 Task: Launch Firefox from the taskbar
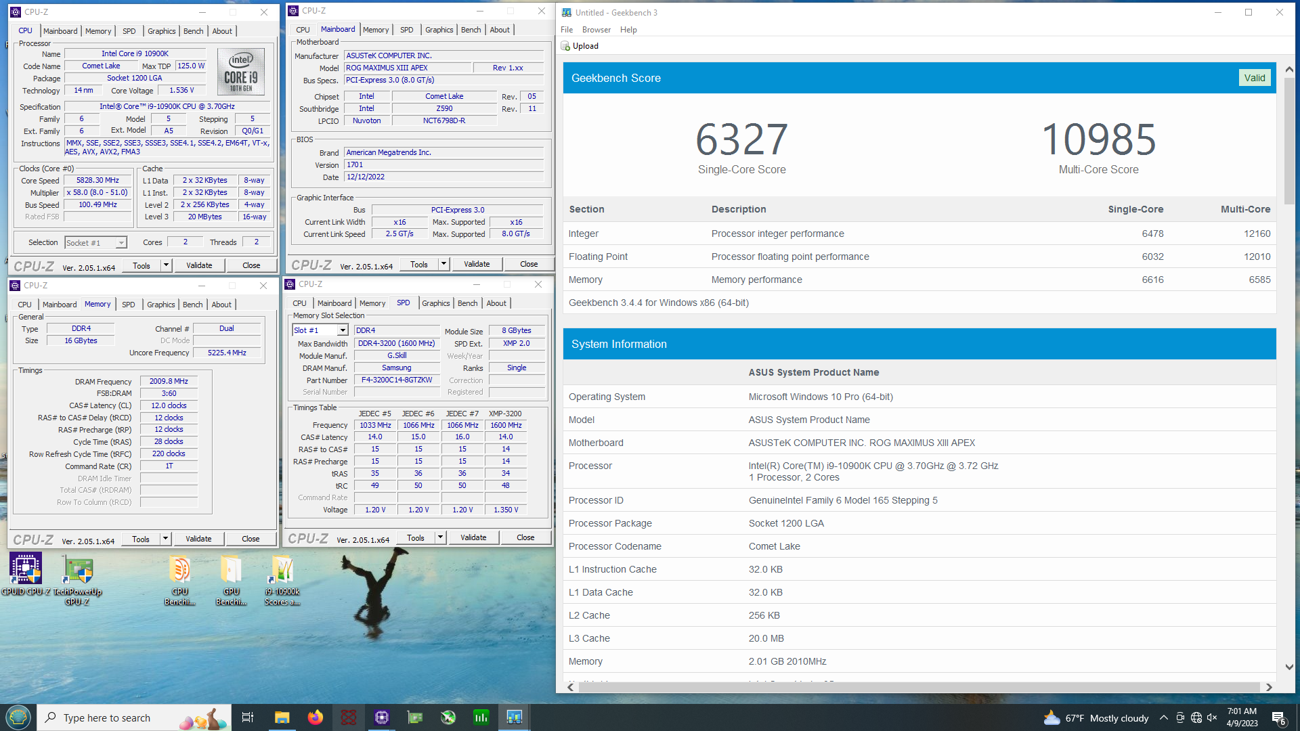click(x=315, y=717)
